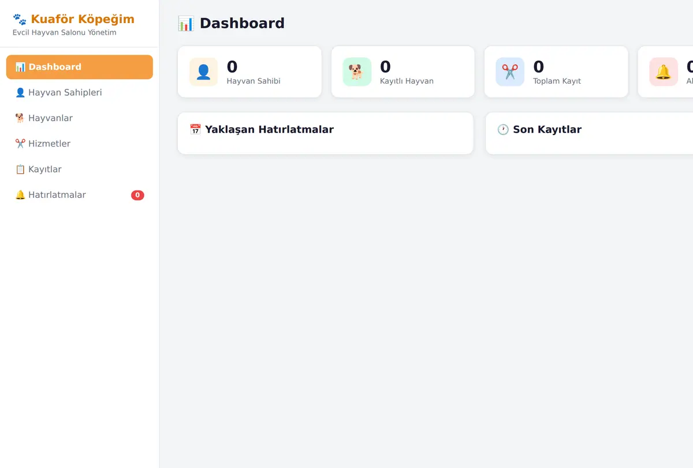Click the bell icon beside Hatırlatmalar
Screen dimensions: 693x468
click(20, 195)
